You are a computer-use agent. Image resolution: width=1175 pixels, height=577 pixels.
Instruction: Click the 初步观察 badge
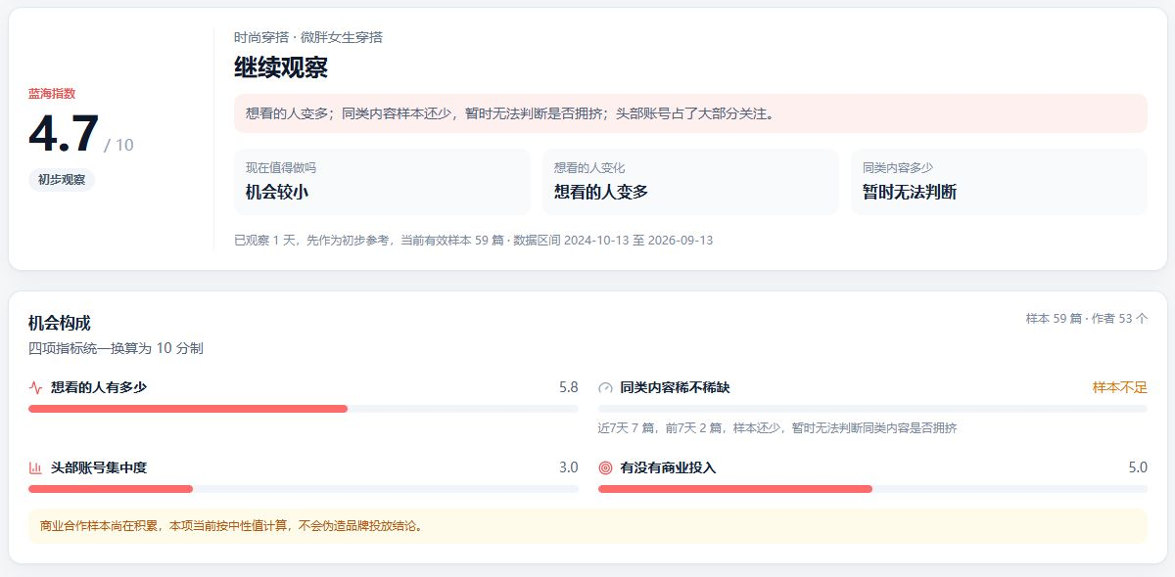(x=62, y=179)
